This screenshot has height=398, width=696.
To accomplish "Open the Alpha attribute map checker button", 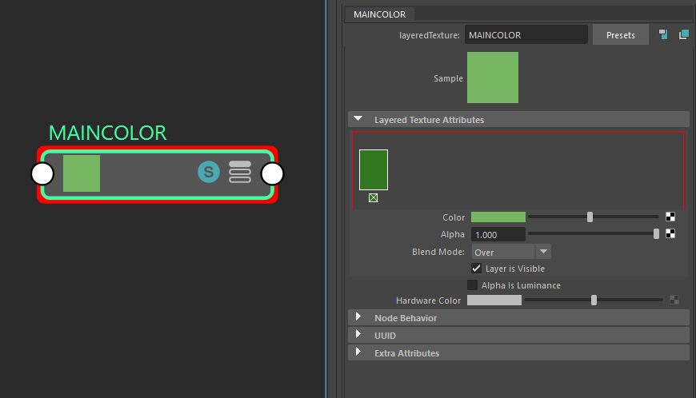I will pos(670,233).
